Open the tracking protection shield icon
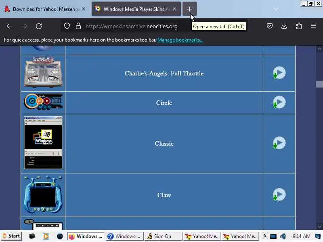 click(67, 26)
